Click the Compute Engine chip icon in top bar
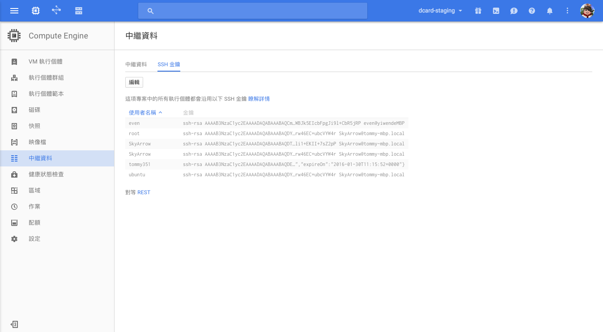Viewport: 603px width, 332px height. 35,11
